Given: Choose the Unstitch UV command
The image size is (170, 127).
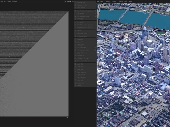Looking at the screenshot, I should point(85,55).
